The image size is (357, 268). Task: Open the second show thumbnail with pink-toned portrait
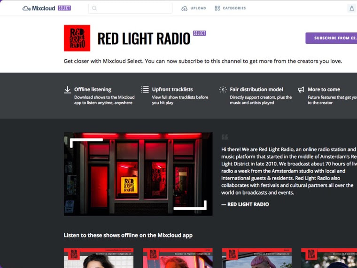(178, 258)
